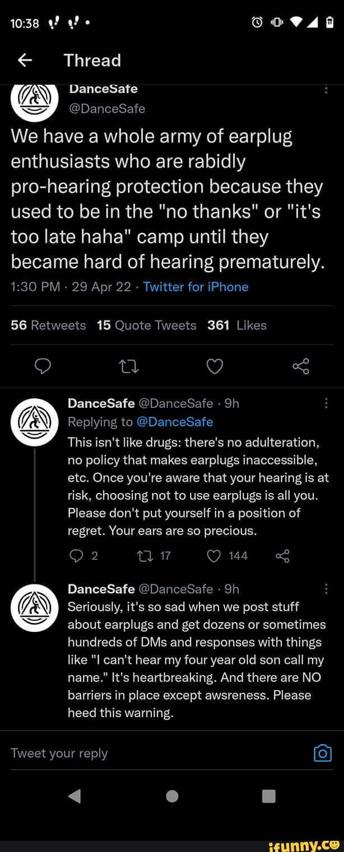View the 15 Quote Tweets list
Viewport: 344px width, 852px height.
[146, 325]
